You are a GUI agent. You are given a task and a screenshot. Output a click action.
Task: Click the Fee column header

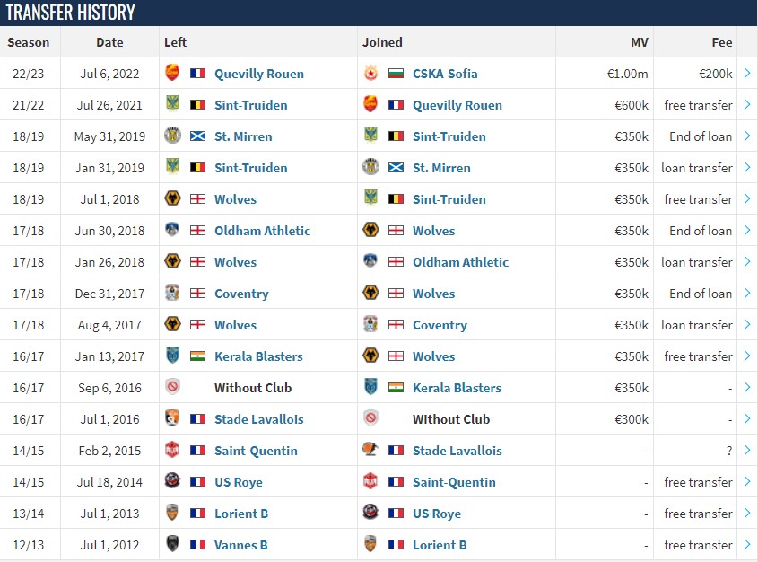click(x=722, y=42)
